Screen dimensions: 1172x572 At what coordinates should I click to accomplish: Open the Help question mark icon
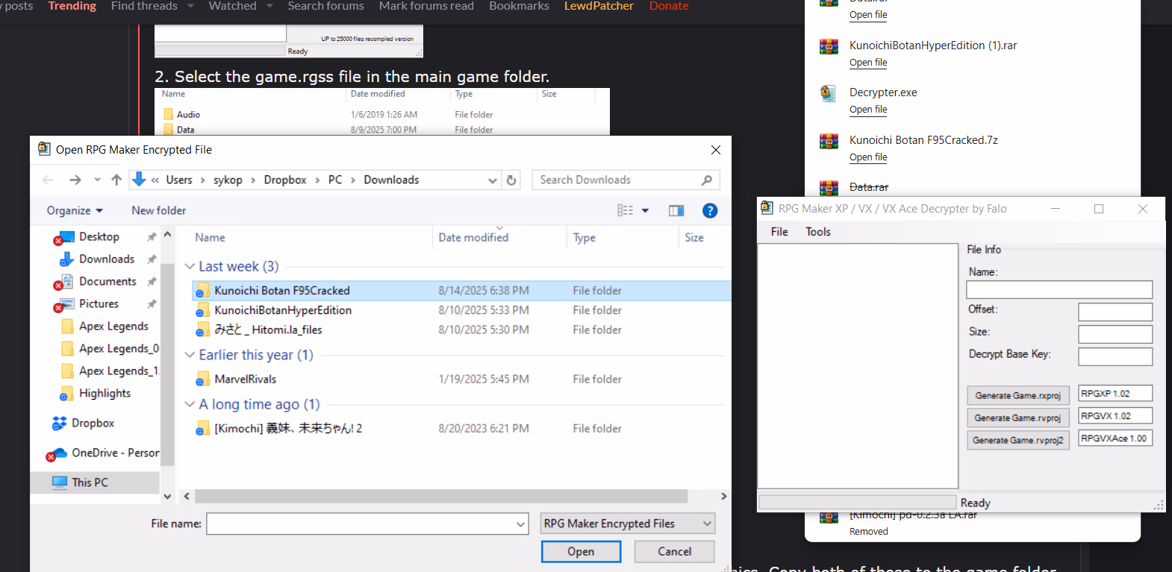point(710,211)
